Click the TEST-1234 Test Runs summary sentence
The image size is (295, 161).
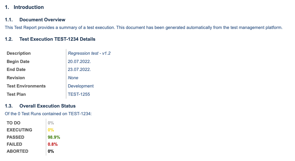pyautogui.click(x=48, y=114)
